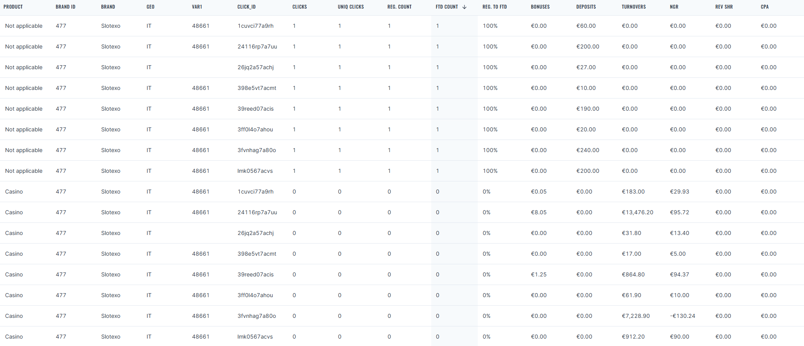Sort by the REV SHR column header
This screenshot has width=804, height=346.
click(724, 7)
